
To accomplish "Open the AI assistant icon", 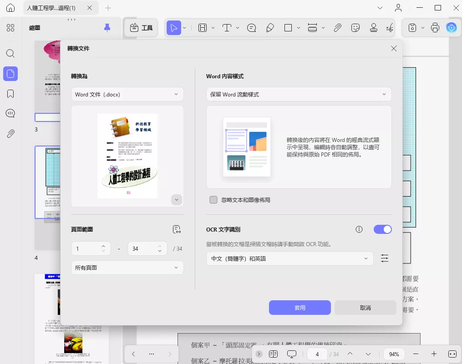I will point(451,28).
